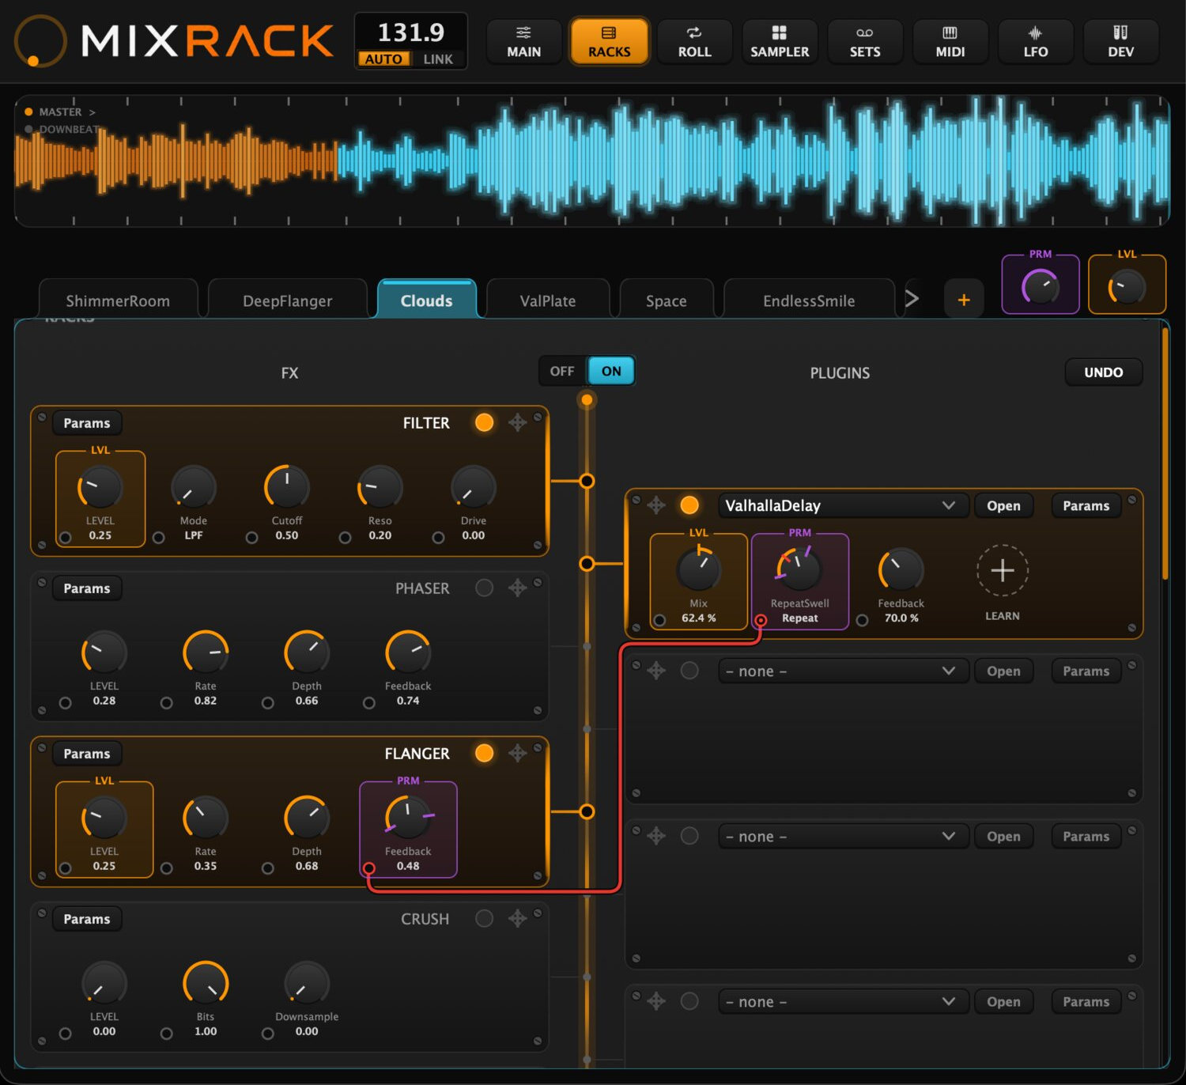The height and width of the screenshot is (1085, 1186).
Task: Click the UNDO button
Action: 1104,372
